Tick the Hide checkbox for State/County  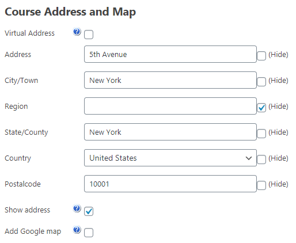261,134
